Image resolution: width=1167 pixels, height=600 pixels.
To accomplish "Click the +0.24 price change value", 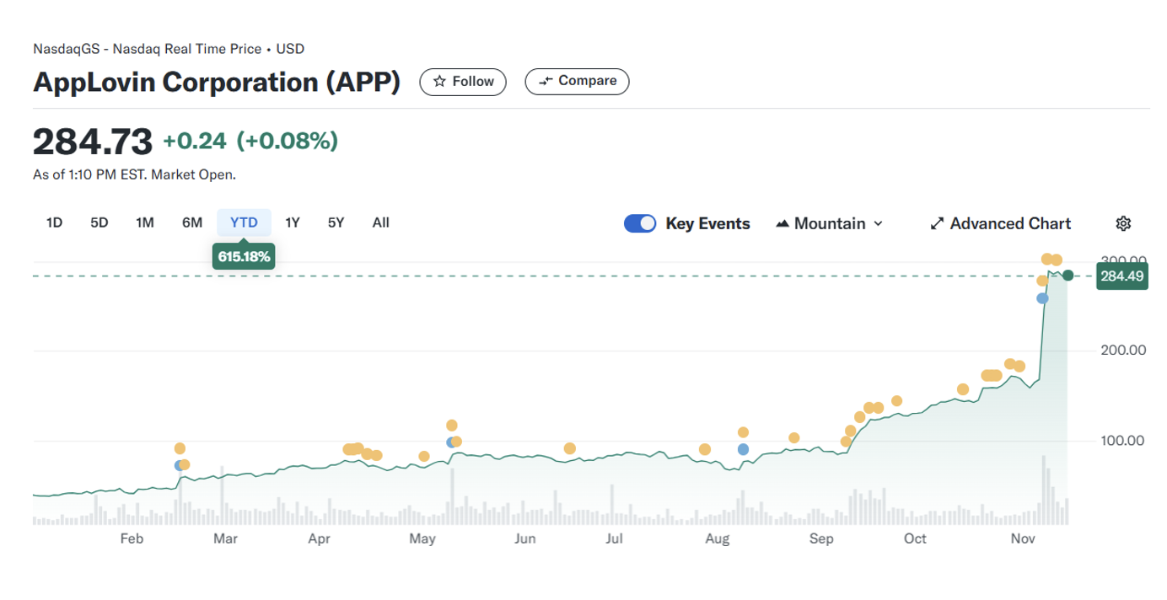I will click(x=195, y=141).
